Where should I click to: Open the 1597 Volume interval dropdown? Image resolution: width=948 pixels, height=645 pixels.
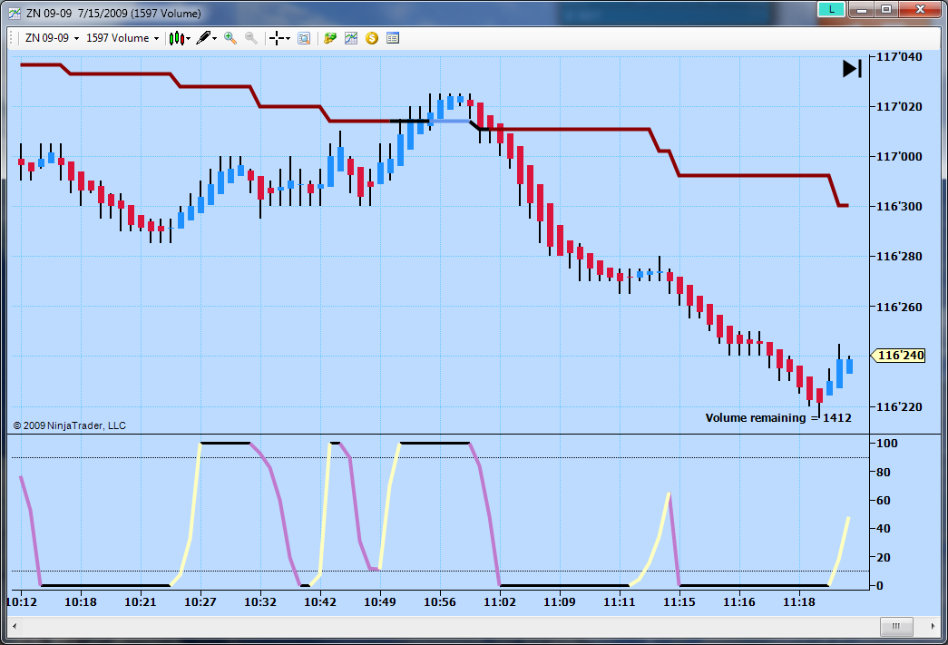(x=122, y=38)
